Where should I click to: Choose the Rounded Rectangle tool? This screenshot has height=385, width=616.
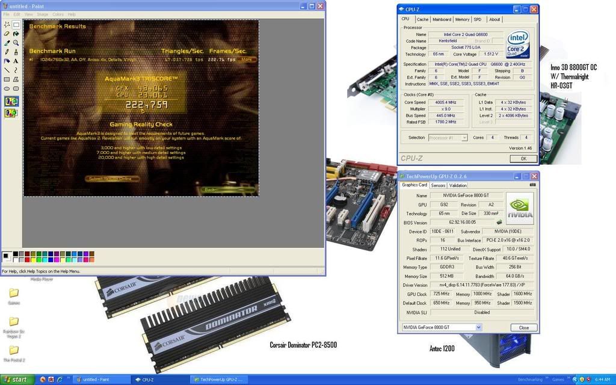[x=16, y=88]
